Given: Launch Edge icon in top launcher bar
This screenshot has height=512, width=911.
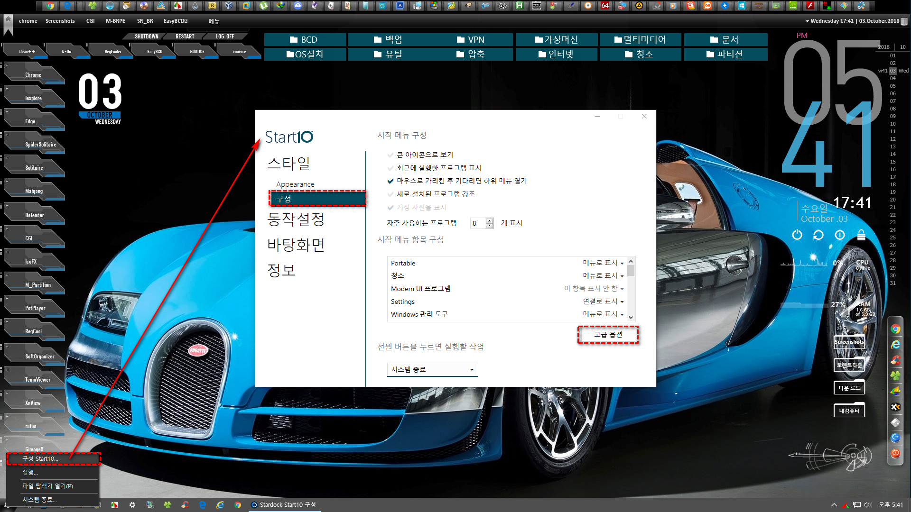Looking at the screenshot, I should [67, 6].
